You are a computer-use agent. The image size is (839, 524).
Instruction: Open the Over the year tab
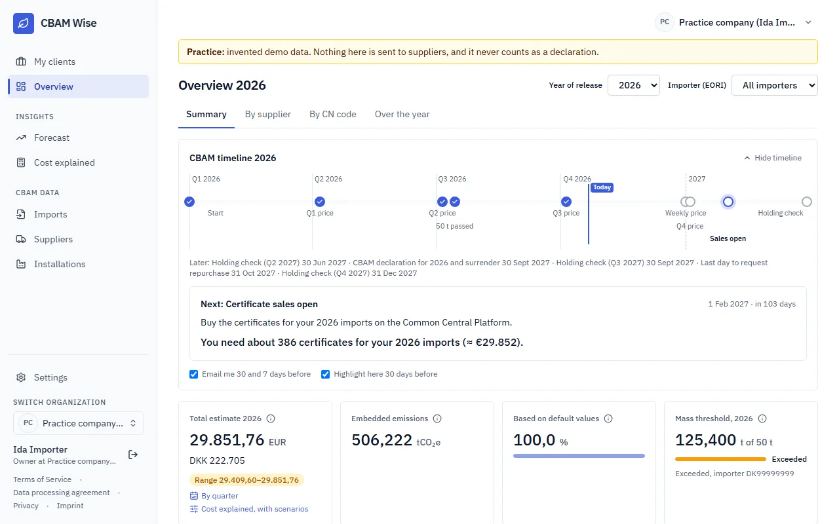[x=402, y=114]
